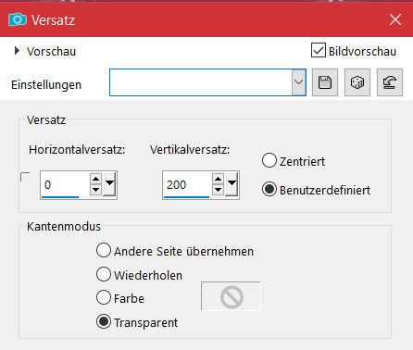Click into the Vertikalversatz field showing 200
The image size is (413, 350).
pyautogui.click(x=187, y=184)
